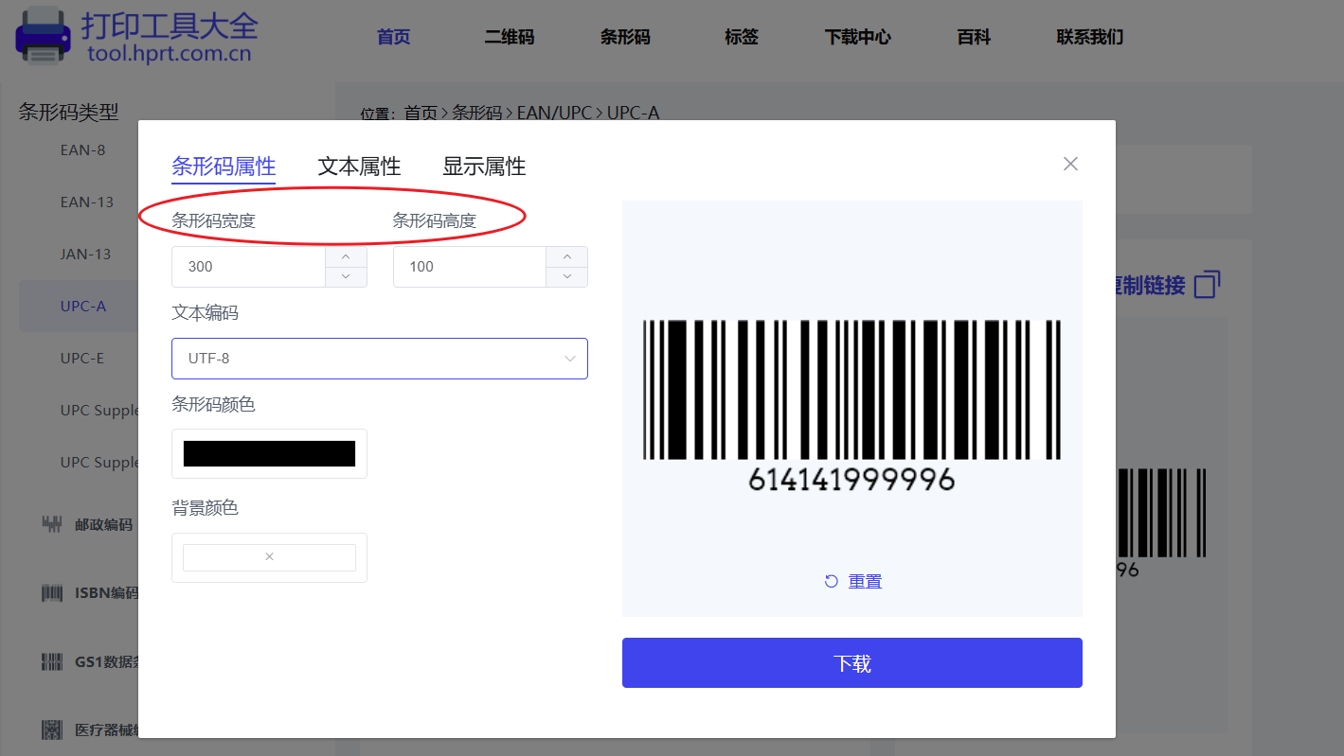This screenshot has width=1344, height=756.
Task: Switch to 条形码属性 tab
Action: coord(224,167)
